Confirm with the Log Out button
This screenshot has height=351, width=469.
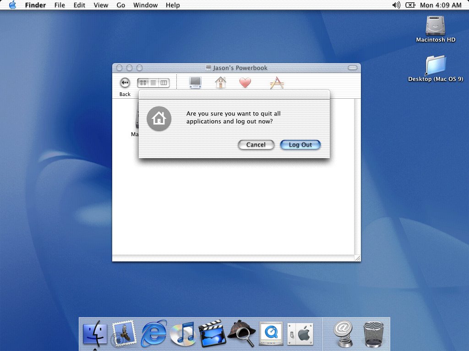tap(300, 145)
